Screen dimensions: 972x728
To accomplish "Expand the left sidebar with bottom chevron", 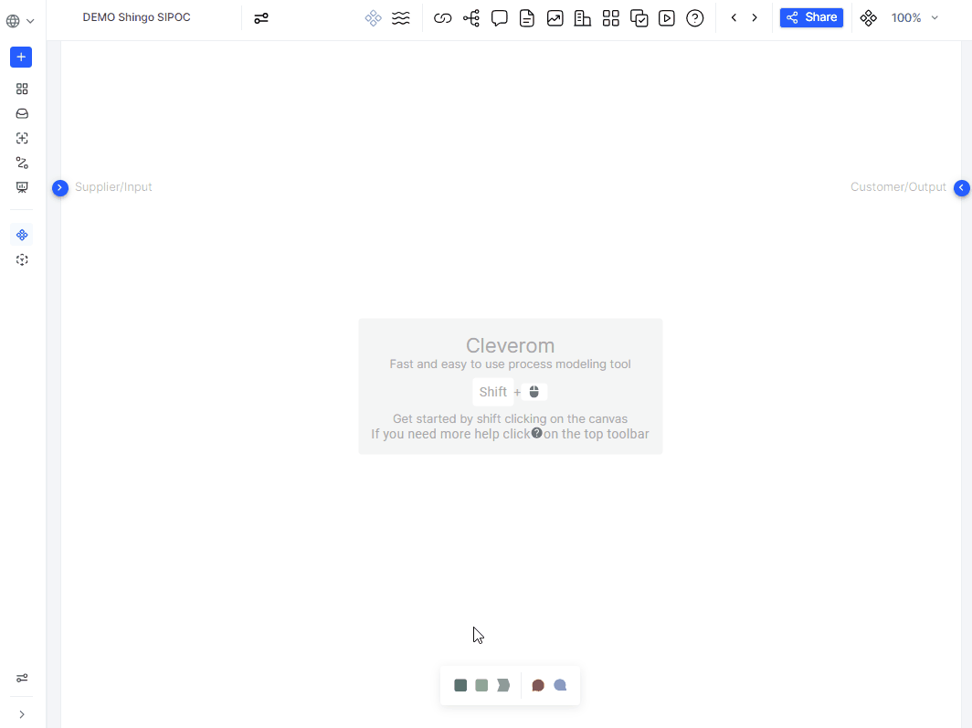I will tap(22, 714).
